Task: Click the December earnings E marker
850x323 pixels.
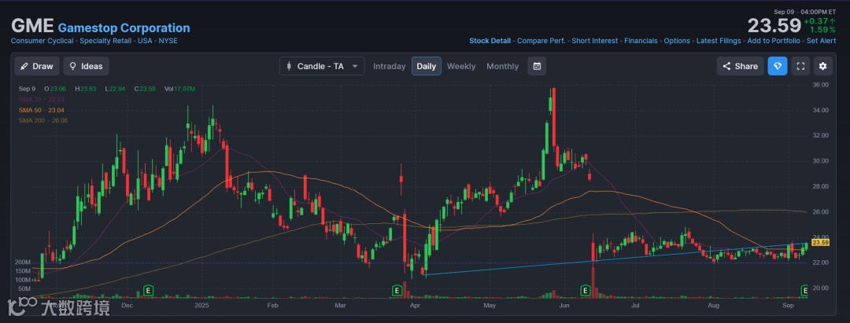Action: coord(149,291)
